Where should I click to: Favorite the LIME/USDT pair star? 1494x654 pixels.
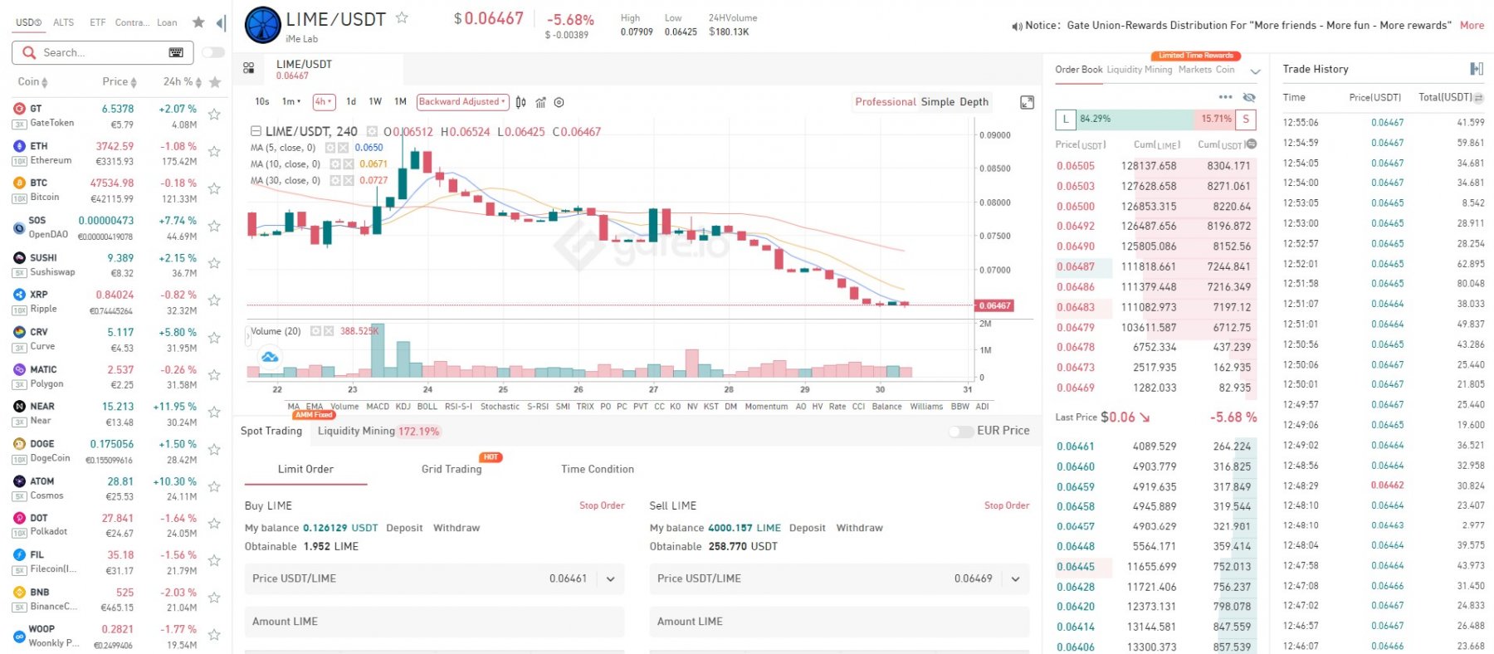tap(402, 17)
